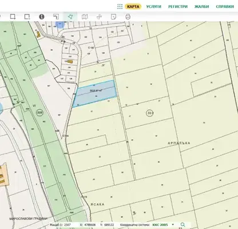Click the circled 508 block label

click(x=39, y=113)
